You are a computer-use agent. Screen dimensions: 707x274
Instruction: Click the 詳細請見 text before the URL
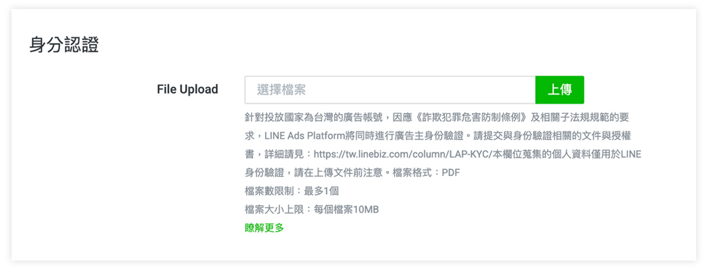click(x=284, y=154)
